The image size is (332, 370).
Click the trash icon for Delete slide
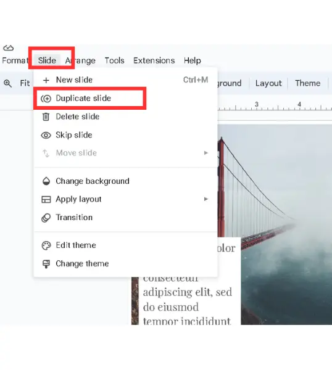click(x=46, y=117)
